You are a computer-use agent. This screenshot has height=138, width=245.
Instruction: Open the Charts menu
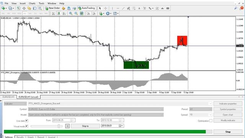(x=32, y=3)
